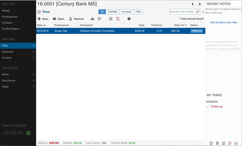
Task: Click the 00:00:00 time tracker display
Action: (14, 133)
